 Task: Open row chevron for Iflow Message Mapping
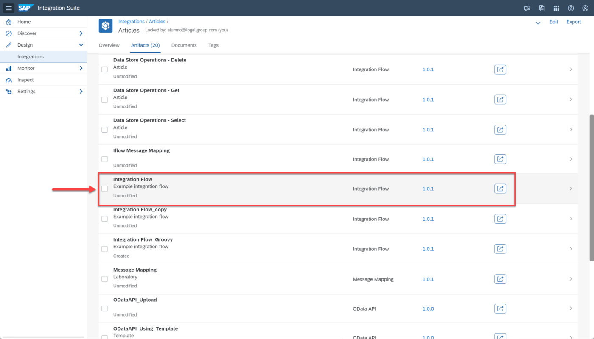tap(571, 159)
